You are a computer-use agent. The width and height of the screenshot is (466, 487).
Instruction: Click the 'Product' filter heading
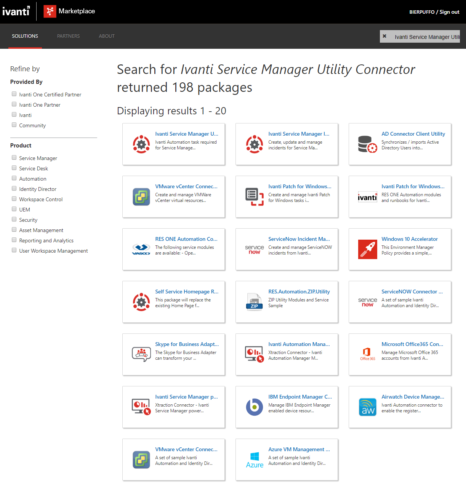click(21, 146)
